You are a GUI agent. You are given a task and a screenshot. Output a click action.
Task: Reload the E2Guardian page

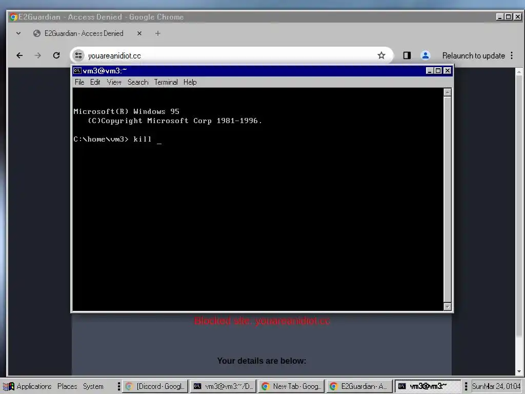coord(56,55)
